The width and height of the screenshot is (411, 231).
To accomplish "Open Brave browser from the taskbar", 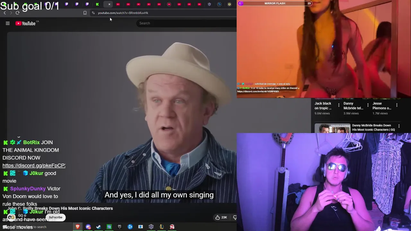I will coord(78,227).
